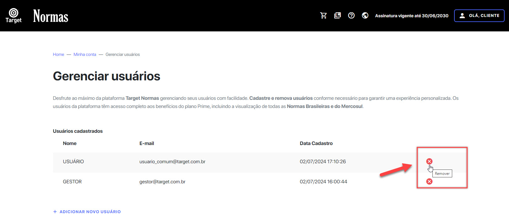
Task: Go to Home via breadcrumb
Action: 58,54
